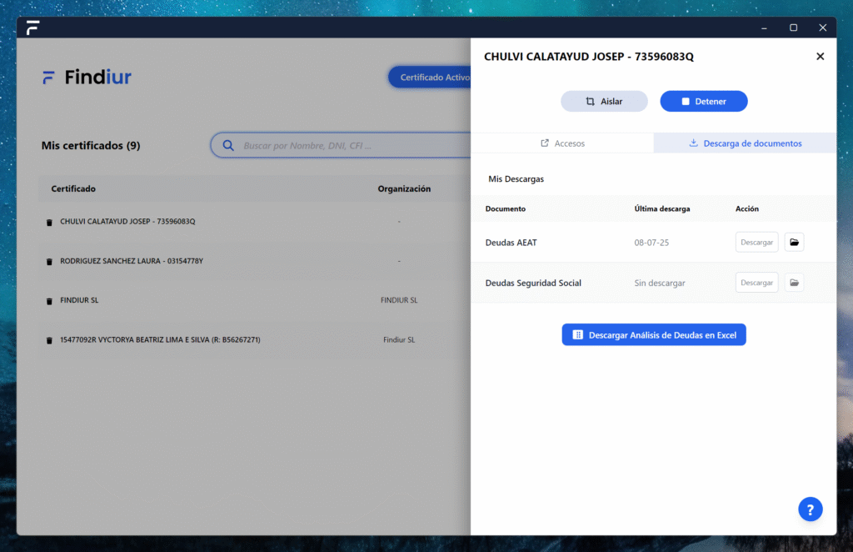The width and height of the screenshot is (853, 552).
Task: Click the Aislar button
Action: tap(604, 101)
